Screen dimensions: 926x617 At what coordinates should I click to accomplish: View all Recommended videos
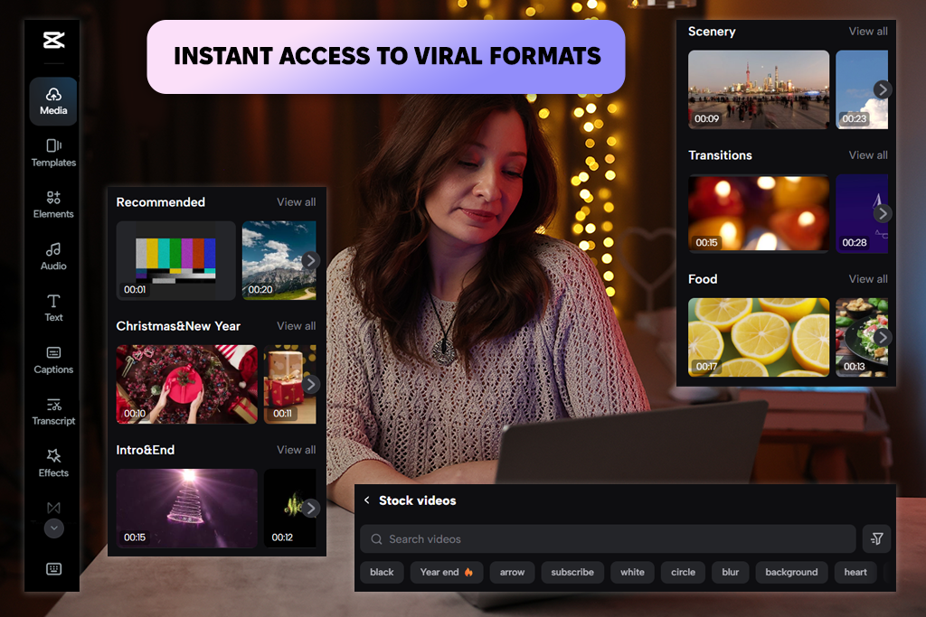297,201
